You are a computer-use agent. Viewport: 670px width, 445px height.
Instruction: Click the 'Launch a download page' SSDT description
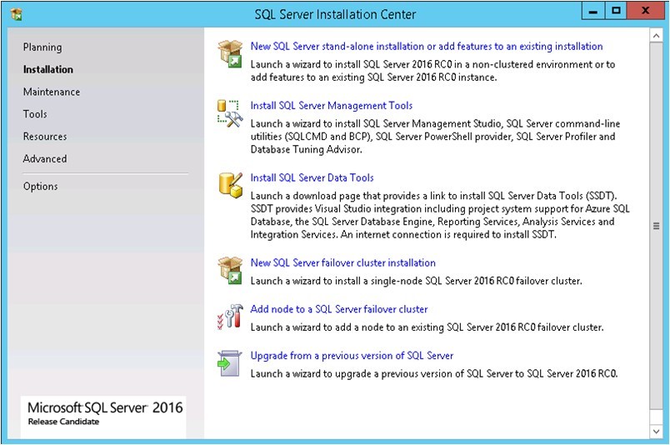440,215
